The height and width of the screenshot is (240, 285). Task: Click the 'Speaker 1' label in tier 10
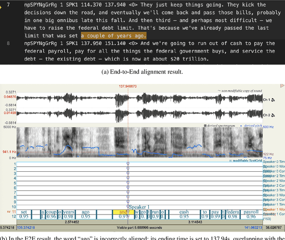(139, 207)
